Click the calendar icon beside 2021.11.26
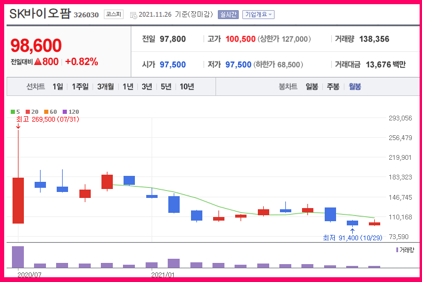422x282 pixels. tap(134, 16)
